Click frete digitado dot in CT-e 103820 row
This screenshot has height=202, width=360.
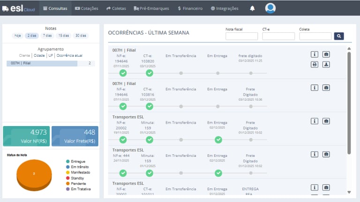coord(251,73)
